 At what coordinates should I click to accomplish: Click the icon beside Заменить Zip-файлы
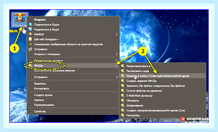point(123,86)
